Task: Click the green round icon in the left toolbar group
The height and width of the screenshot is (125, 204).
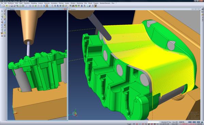Action: 23,6
